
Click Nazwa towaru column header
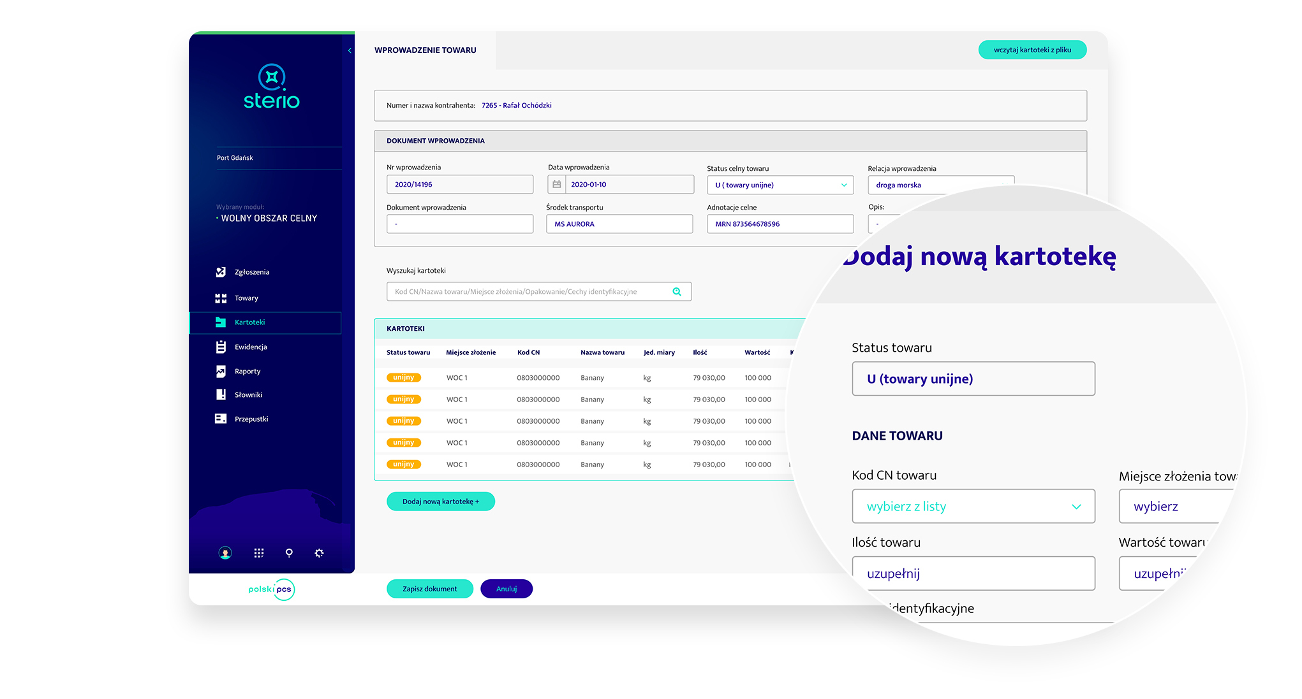[603, 352]
